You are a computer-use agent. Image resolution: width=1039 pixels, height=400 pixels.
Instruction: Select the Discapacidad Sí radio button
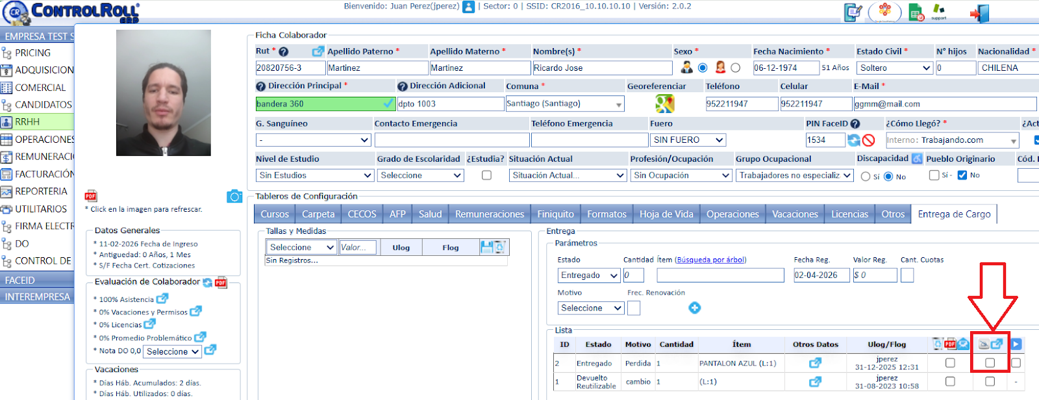click(866, 177)
